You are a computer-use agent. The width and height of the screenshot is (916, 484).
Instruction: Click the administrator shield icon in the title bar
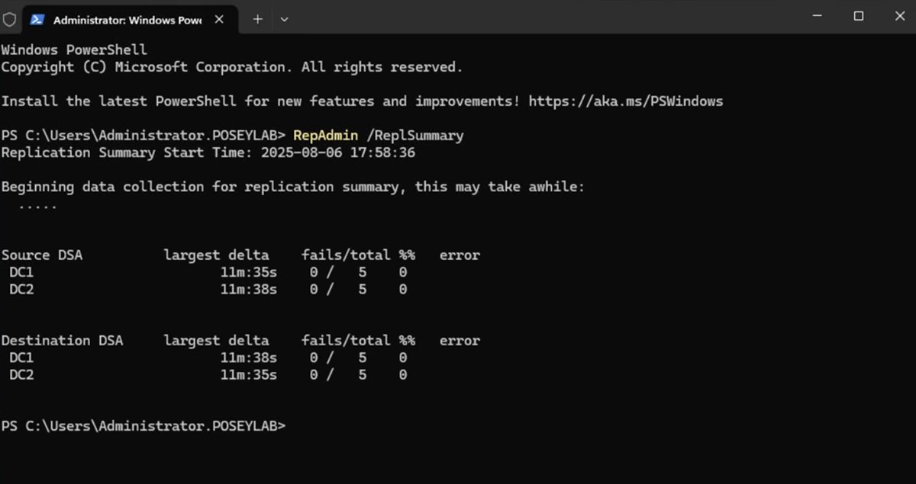pos(9,19)
